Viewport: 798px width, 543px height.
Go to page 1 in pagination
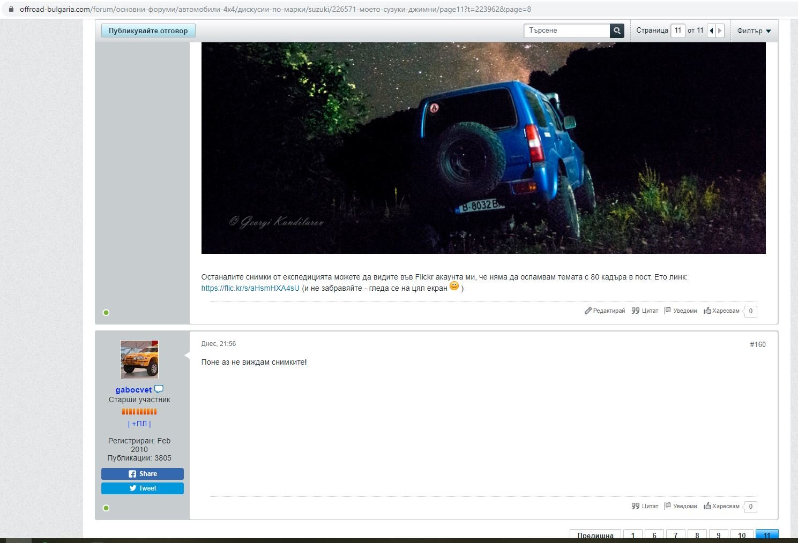click(x=633, y=536)
